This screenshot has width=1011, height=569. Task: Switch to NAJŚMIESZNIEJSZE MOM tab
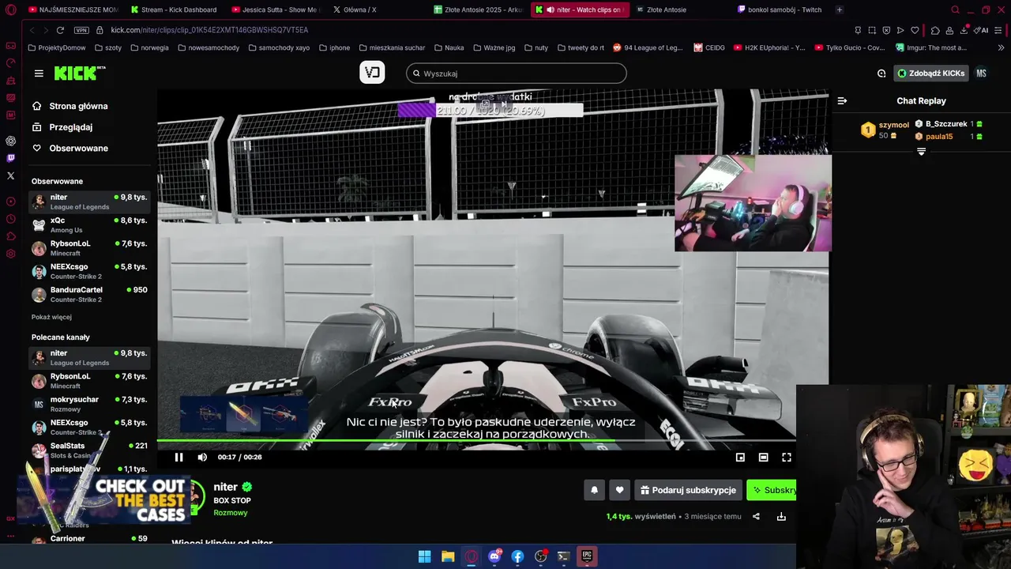pos(73,9)
